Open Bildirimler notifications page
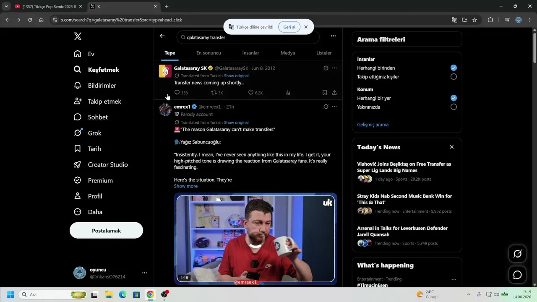The height and width of the screenshot is (302, 537). pyautogui.click(x=95, y=86)
